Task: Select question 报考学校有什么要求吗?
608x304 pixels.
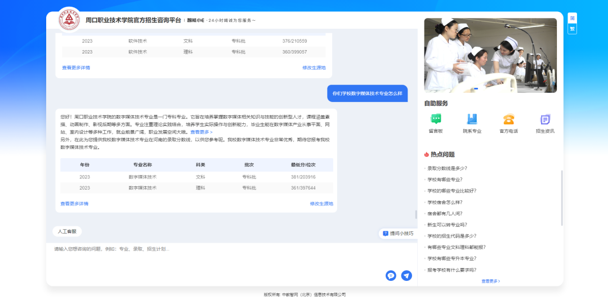Action: 451,270
